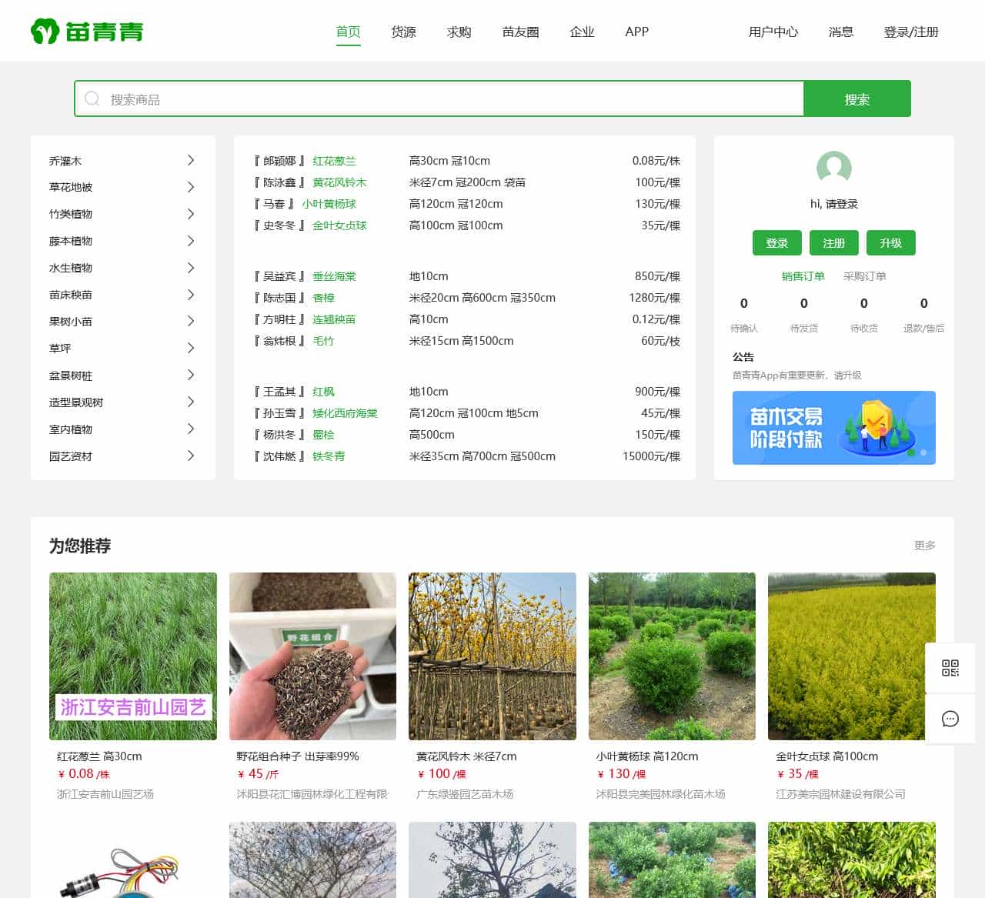985x898 pixels.
Task: Expand the 乔灌木 category arrow
Action: point(191,161)
